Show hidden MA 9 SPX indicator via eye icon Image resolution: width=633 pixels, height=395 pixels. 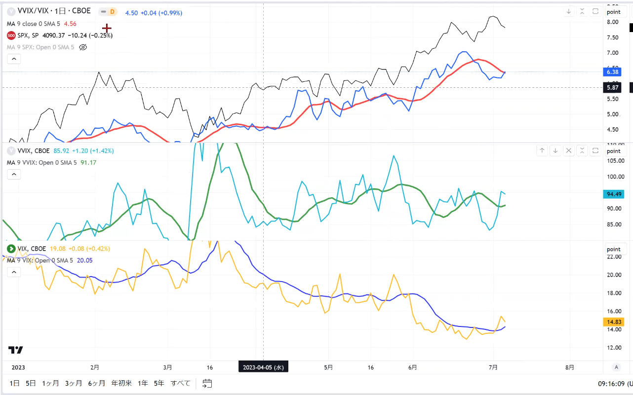pyautogui.click(x=83, y=47)
